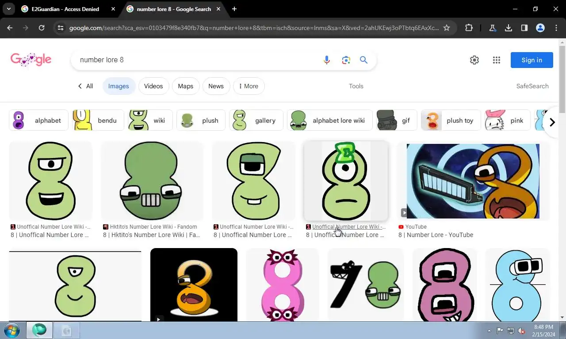Open Windows Start button
Screen dimensions: 566x339
11,330
